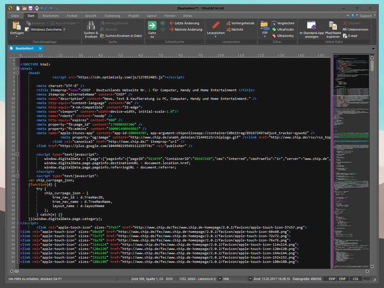384x288 pixels.
Task: Switch to the Fenster ribbon tab
Action: [x=170, y=16]
